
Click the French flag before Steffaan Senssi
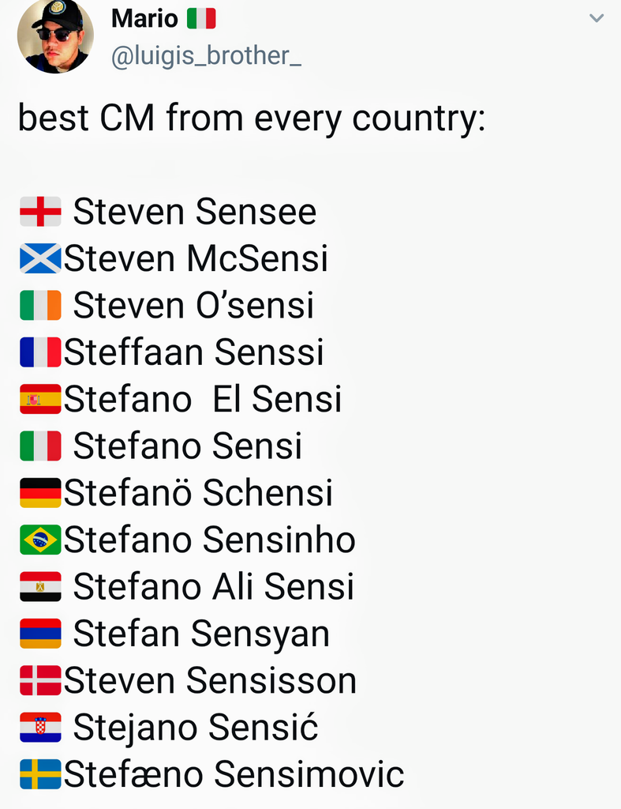pyautogui.click(x=40, y=352)
